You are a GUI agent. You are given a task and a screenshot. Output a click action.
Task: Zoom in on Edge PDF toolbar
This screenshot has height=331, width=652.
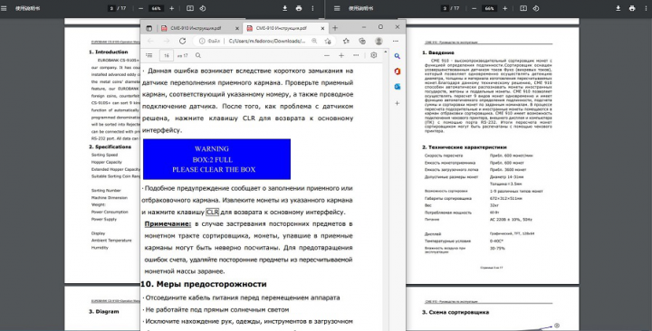(341, 55)
